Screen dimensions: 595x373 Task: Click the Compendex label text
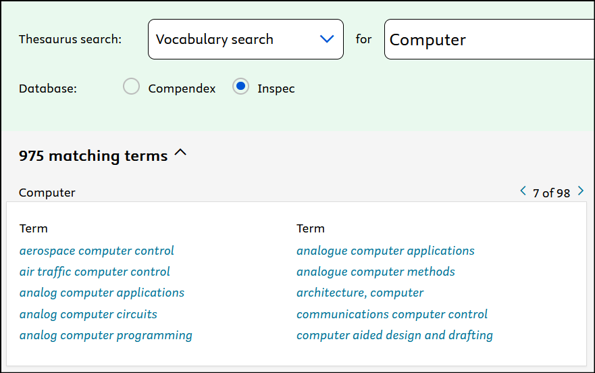(x=182, y=89)
